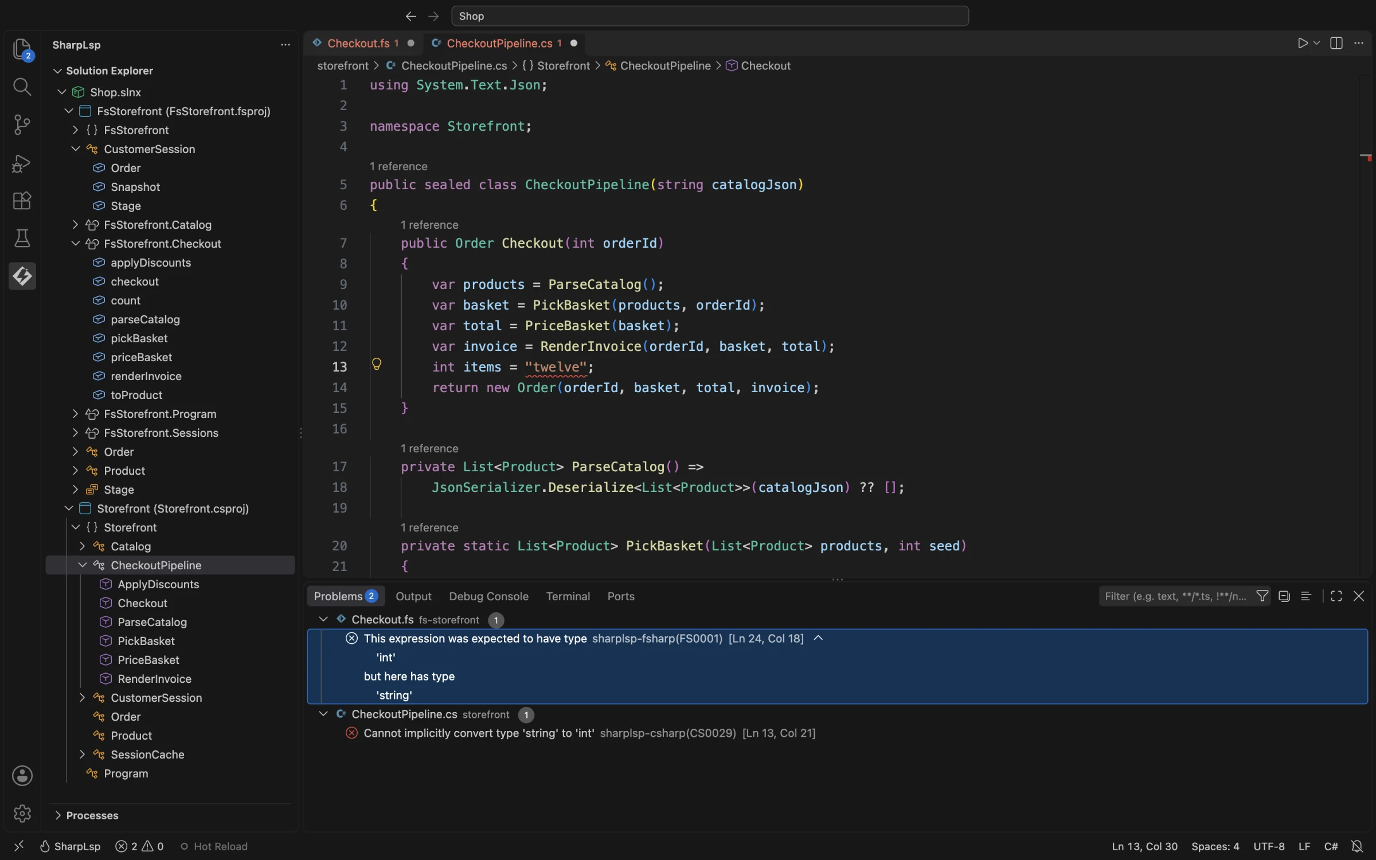Expand the FsStorefront.Catalog node
The width and height of the screenshot is (1376, 860).
tap(75, 225)
